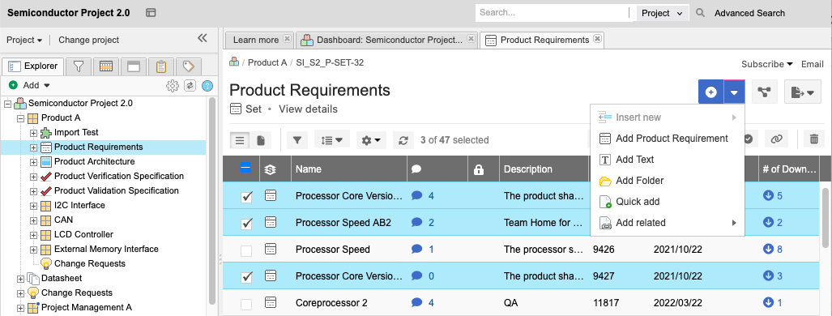
Task: Click the delete trash icon in toolbar
Action: coord(813,139)
